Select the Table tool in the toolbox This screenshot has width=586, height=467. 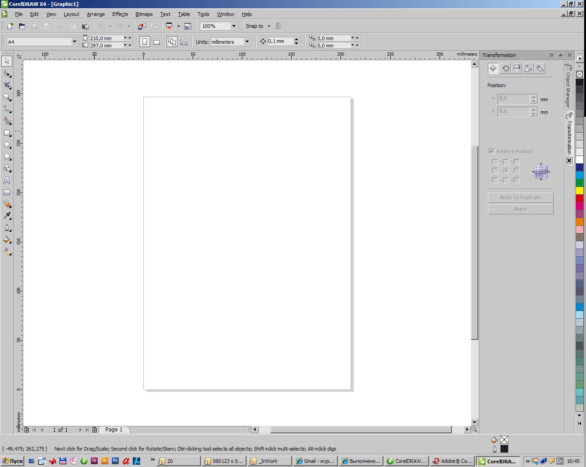coord(7,192)
